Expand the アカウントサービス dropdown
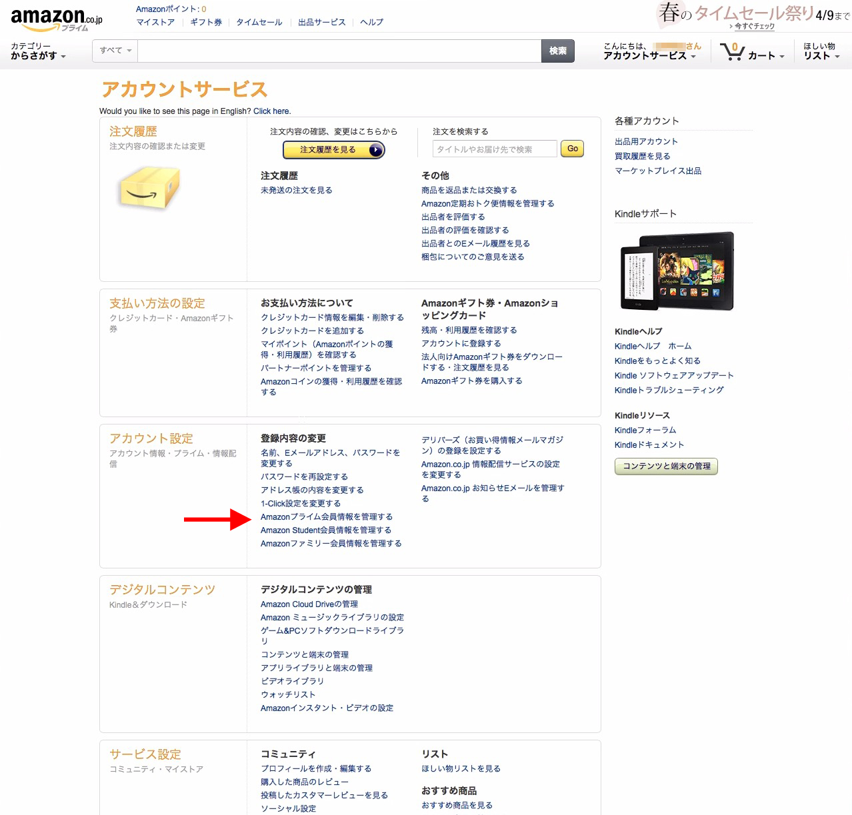This screenshot has width=852, height=815. [649, 56]
